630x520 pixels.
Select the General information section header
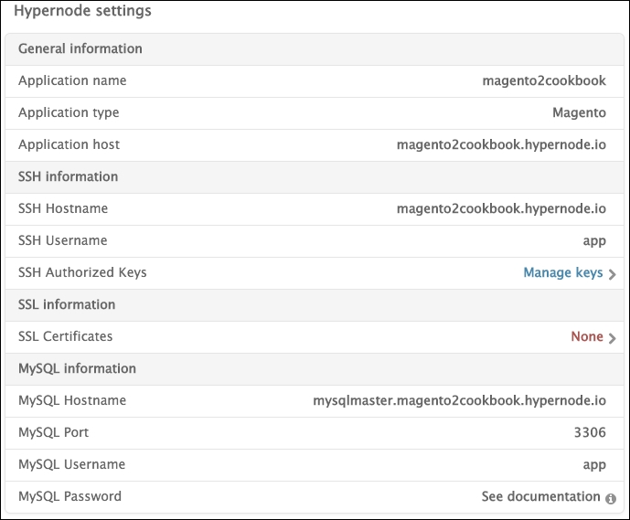click(x=80, y=48)
